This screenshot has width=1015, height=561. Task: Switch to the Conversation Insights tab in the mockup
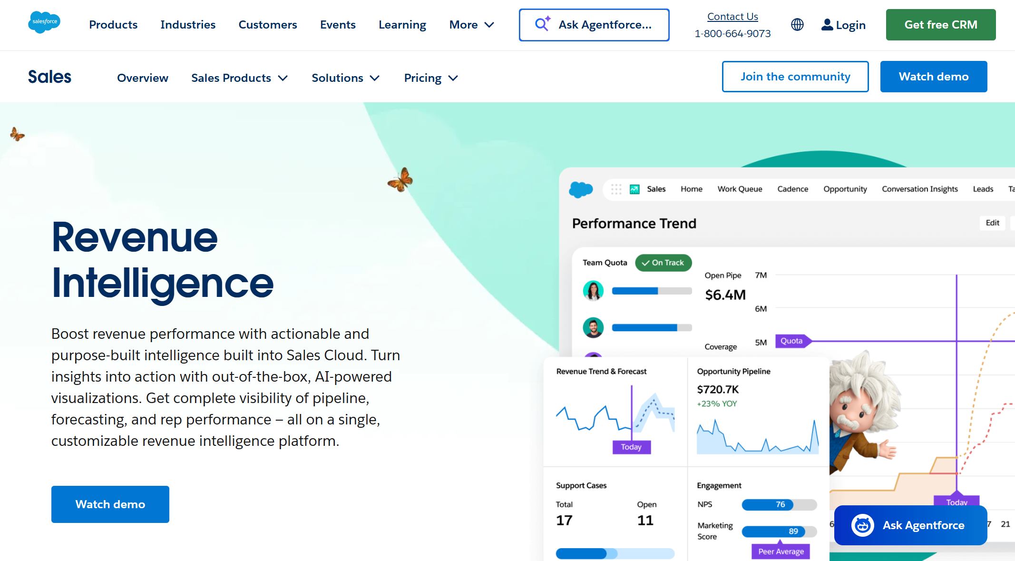pos(919,188)
